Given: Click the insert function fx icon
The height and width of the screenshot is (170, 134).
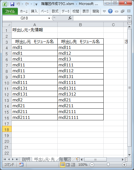Looking at the screenshot, I should (x=70, y=18).
